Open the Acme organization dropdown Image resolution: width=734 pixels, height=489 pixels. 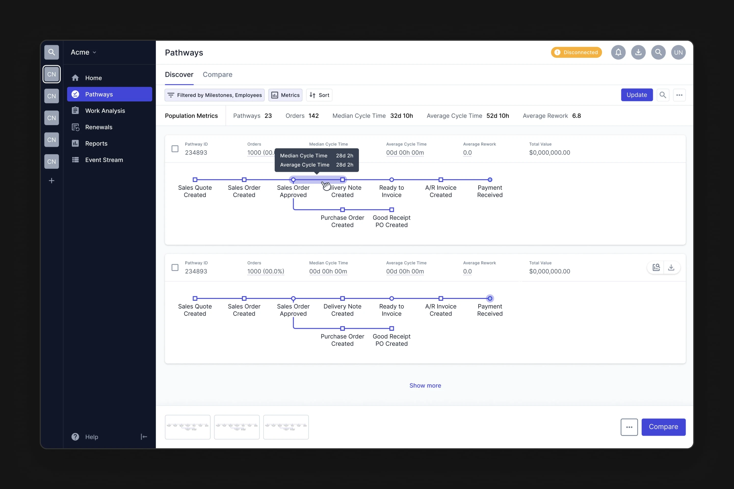click(83, 52)
